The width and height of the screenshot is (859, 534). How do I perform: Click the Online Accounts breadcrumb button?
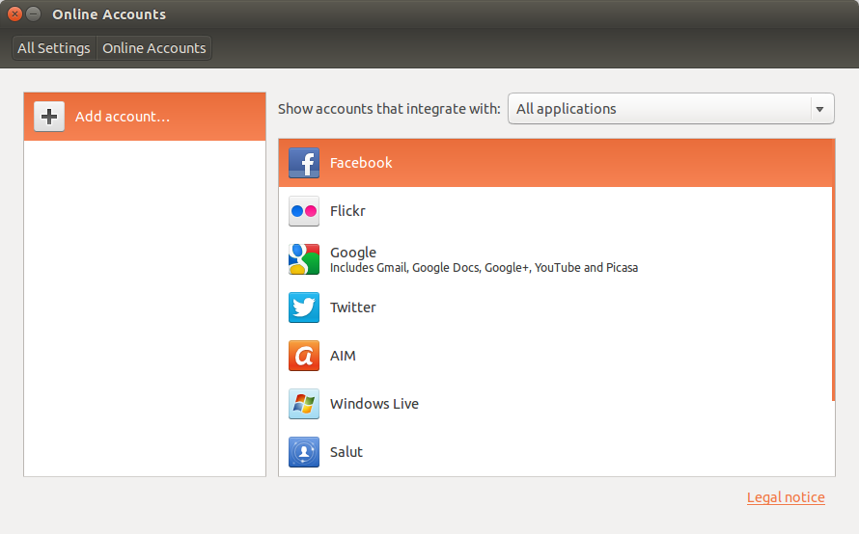point(153,48)
